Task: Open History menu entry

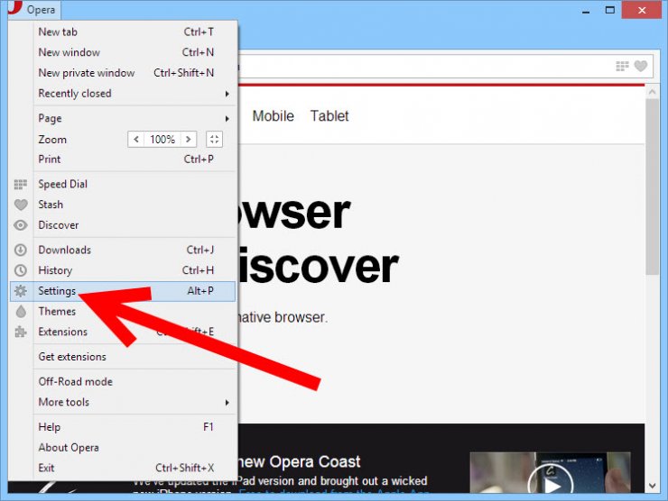Action: (x=135, y=270)
